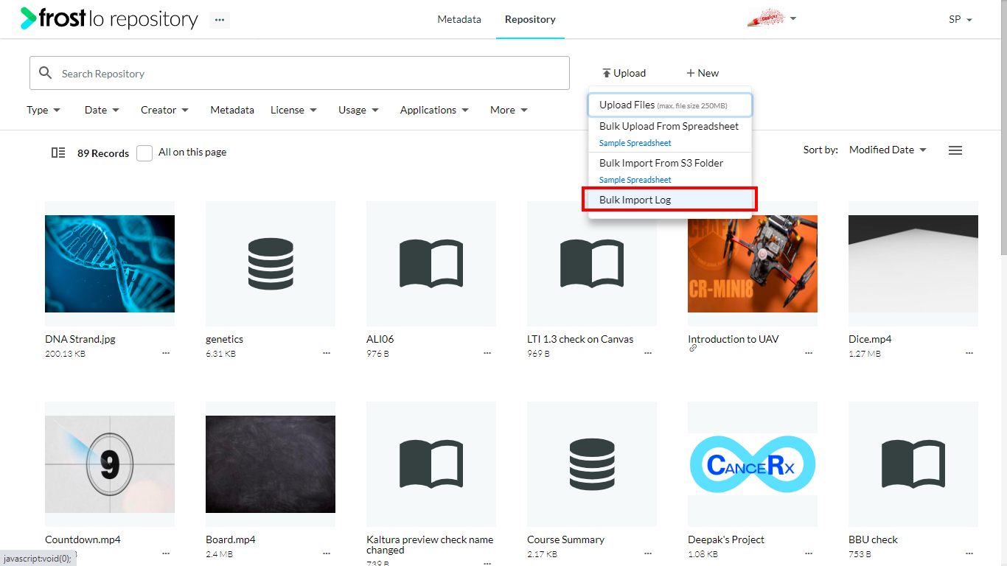
Task: Tick the All on this page checkbox
Action: [x=144, y=153]
